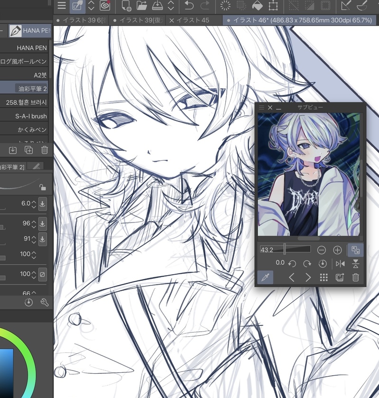The height and width of the screenshot is (398, 379).
Task: Reset Sub View rotation
Action: tap(323, 264)
